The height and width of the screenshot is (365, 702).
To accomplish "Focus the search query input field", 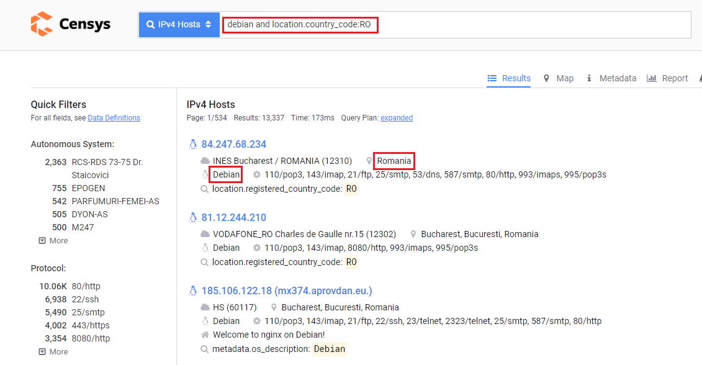I will pyautogui.click(x=456, y=25).
